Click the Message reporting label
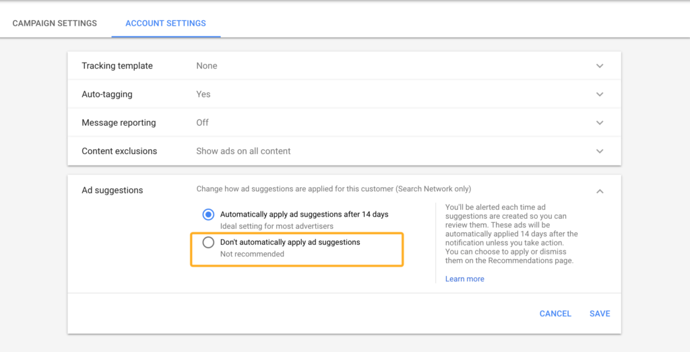 119,122
